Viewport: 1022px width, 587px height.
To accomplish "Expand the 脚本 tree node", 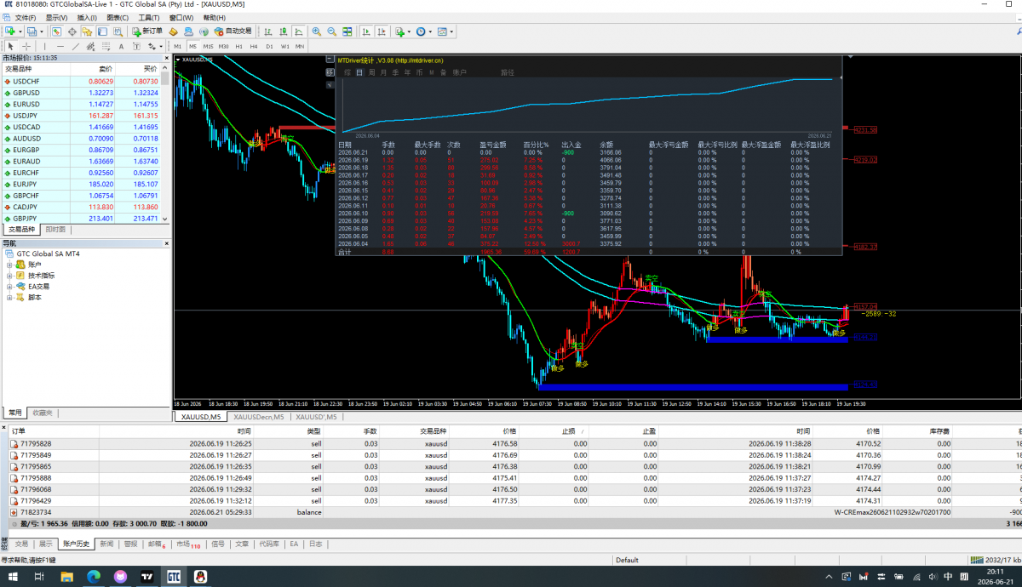I will (9, 298).
